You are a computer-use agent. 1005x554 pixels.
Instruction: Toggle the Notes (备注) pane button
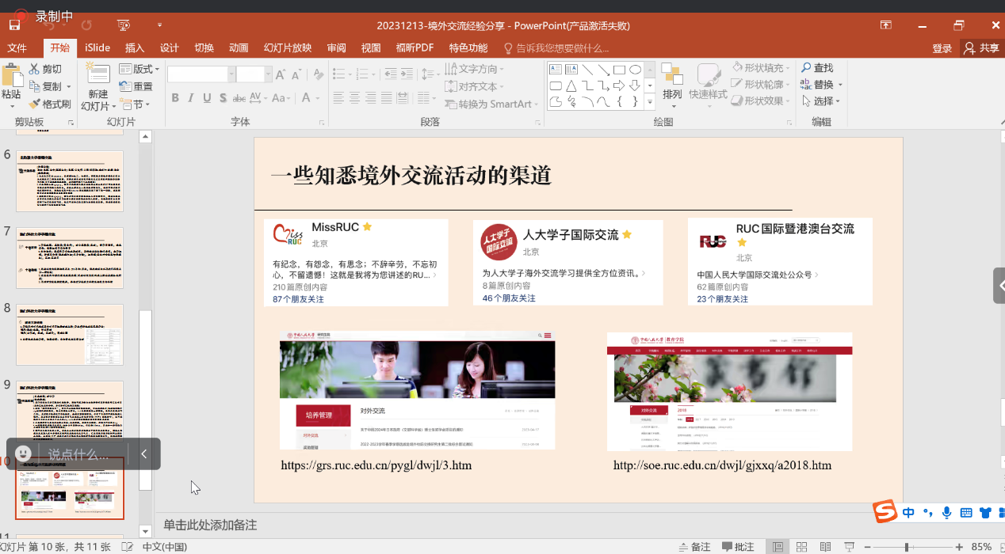point(694,547)
